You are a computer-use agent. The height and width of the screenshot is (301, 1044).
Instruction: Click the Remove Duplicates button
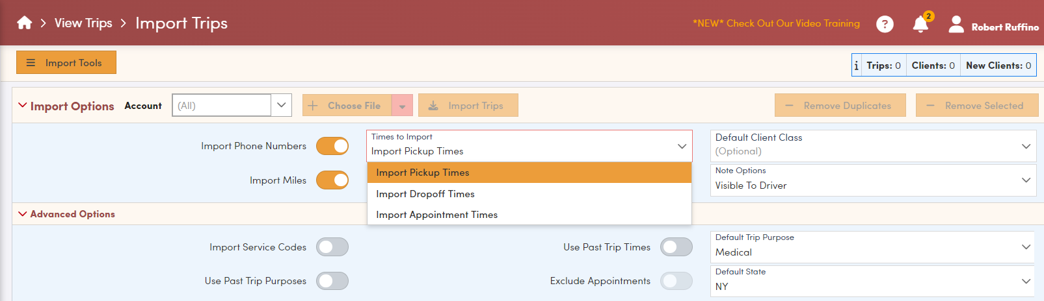click(840, 106)
